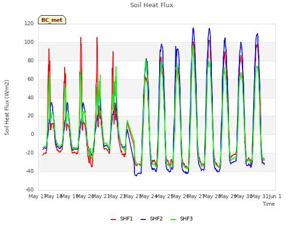Viewport: 304px width, 228px height.
Task: Toggle the SHF1 series in the legend
Action: 122,218
